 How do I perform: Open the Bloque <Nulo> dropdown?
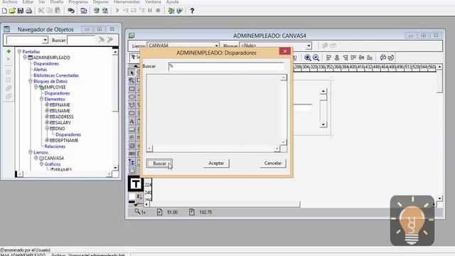coord(309,46)
